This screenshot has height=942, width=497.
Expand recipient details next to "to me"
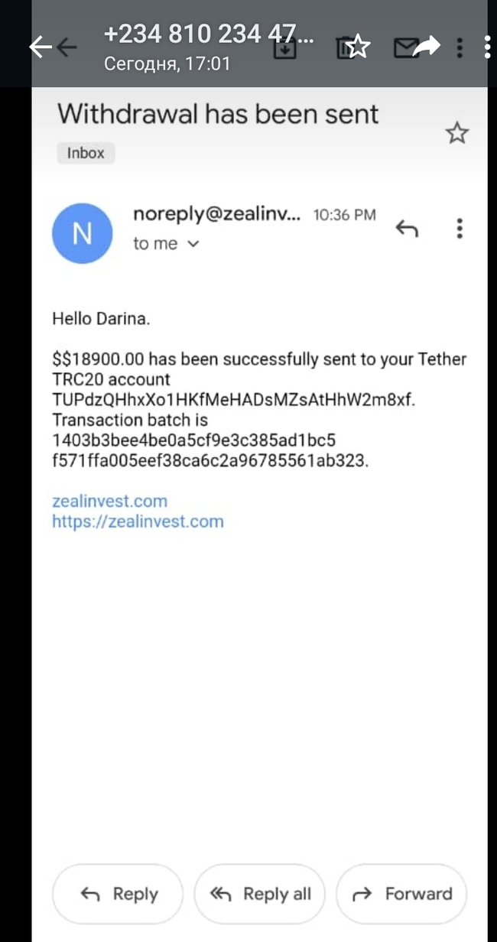click(193, 244)
